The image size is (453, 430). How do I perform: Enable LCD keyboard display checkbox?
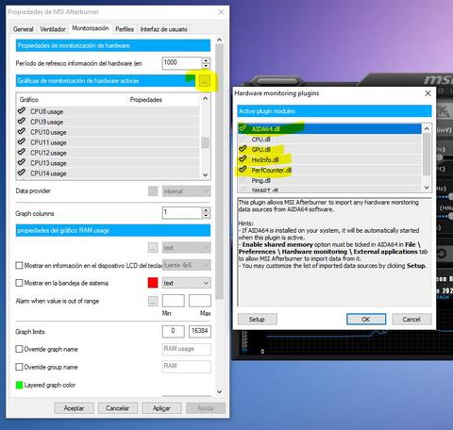click(19, 266)
